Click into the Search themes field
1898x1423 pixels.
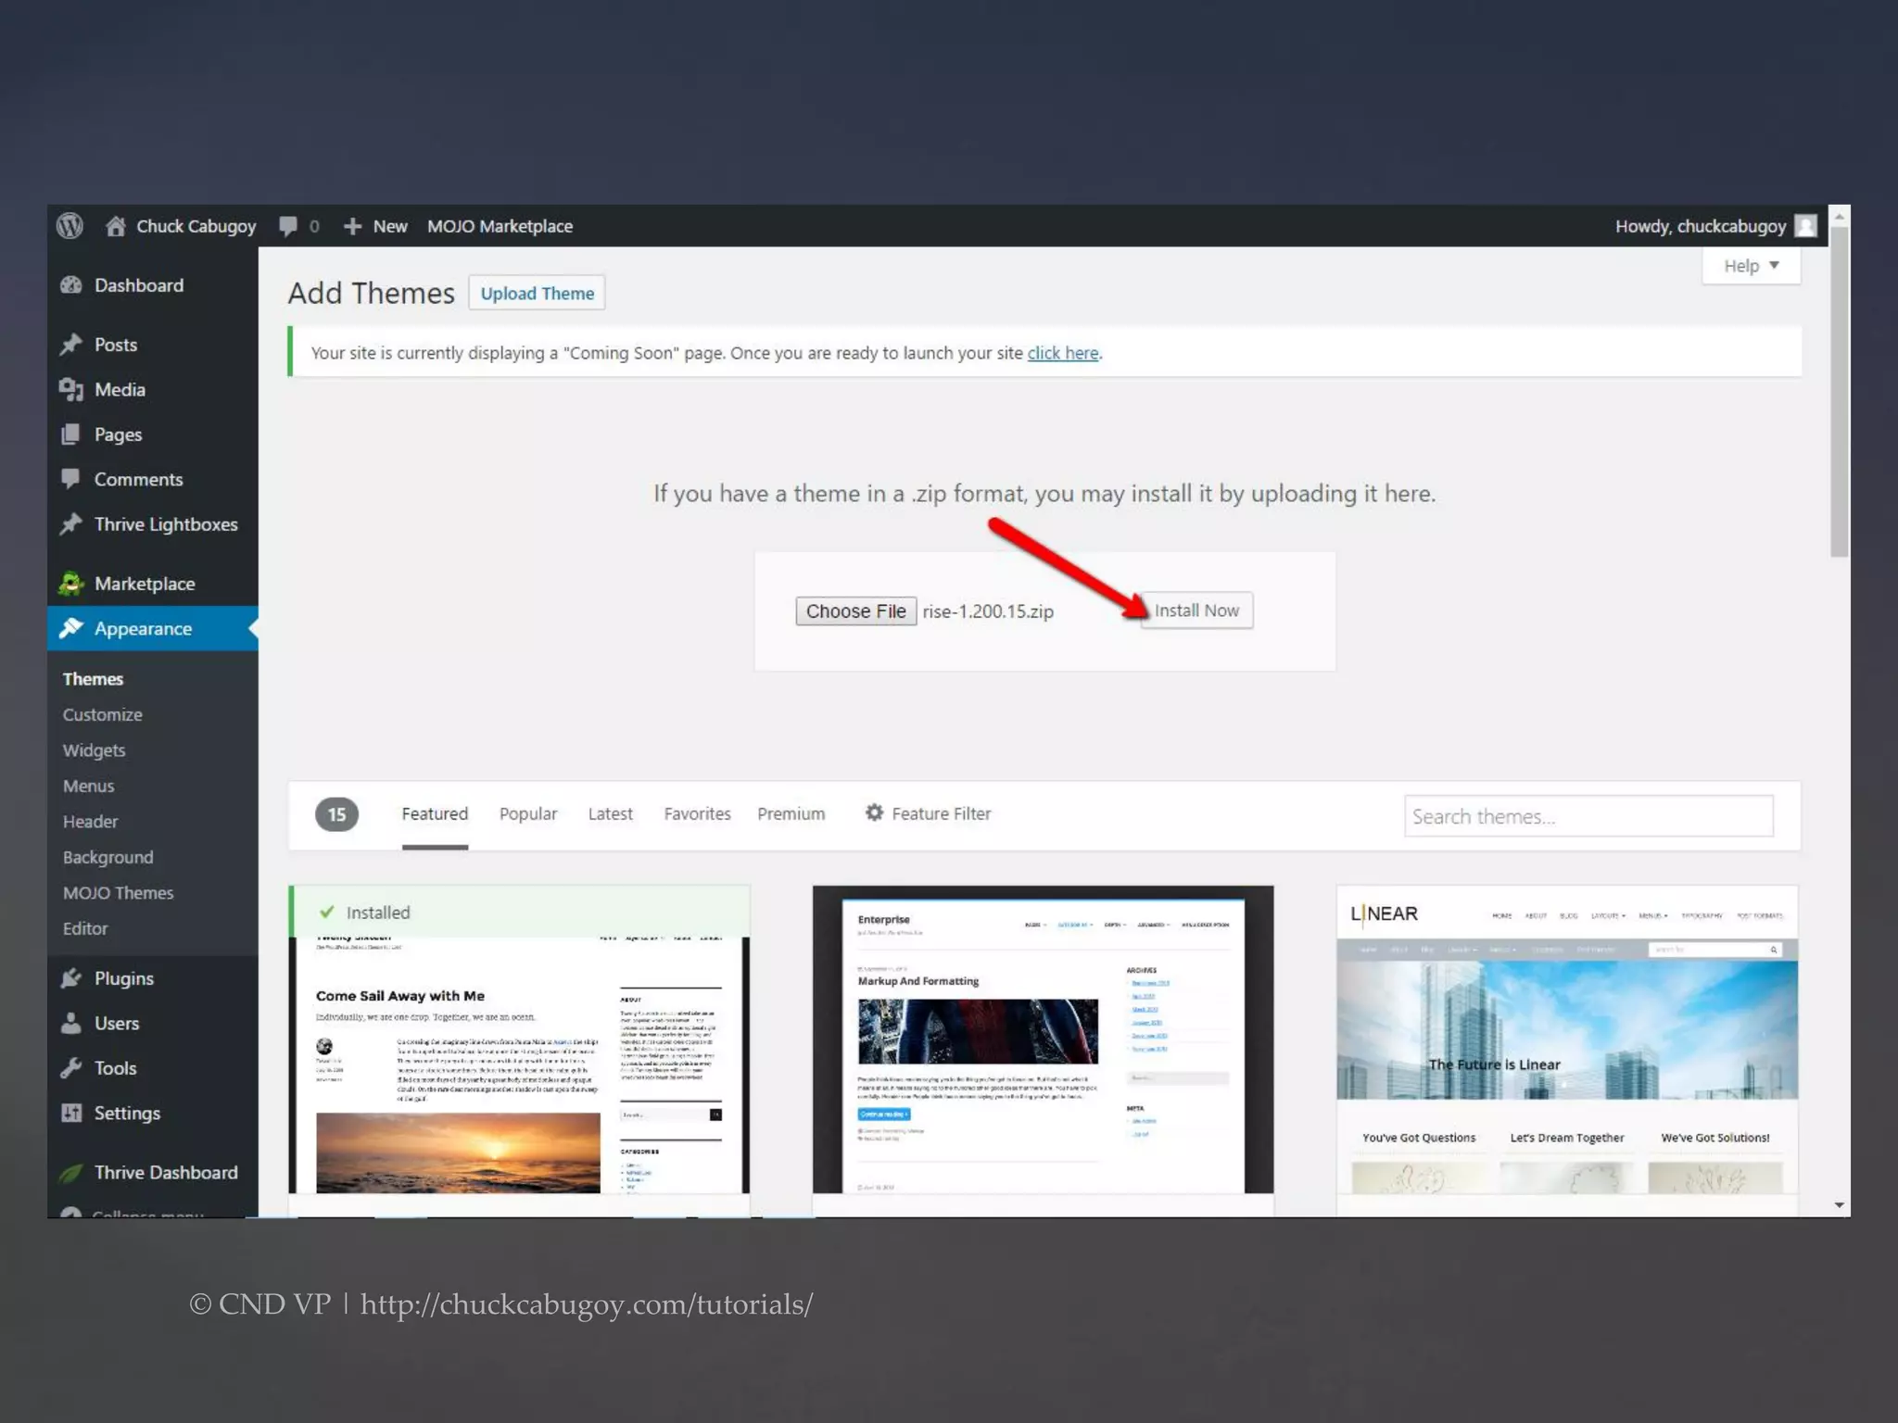[1588, 816]
